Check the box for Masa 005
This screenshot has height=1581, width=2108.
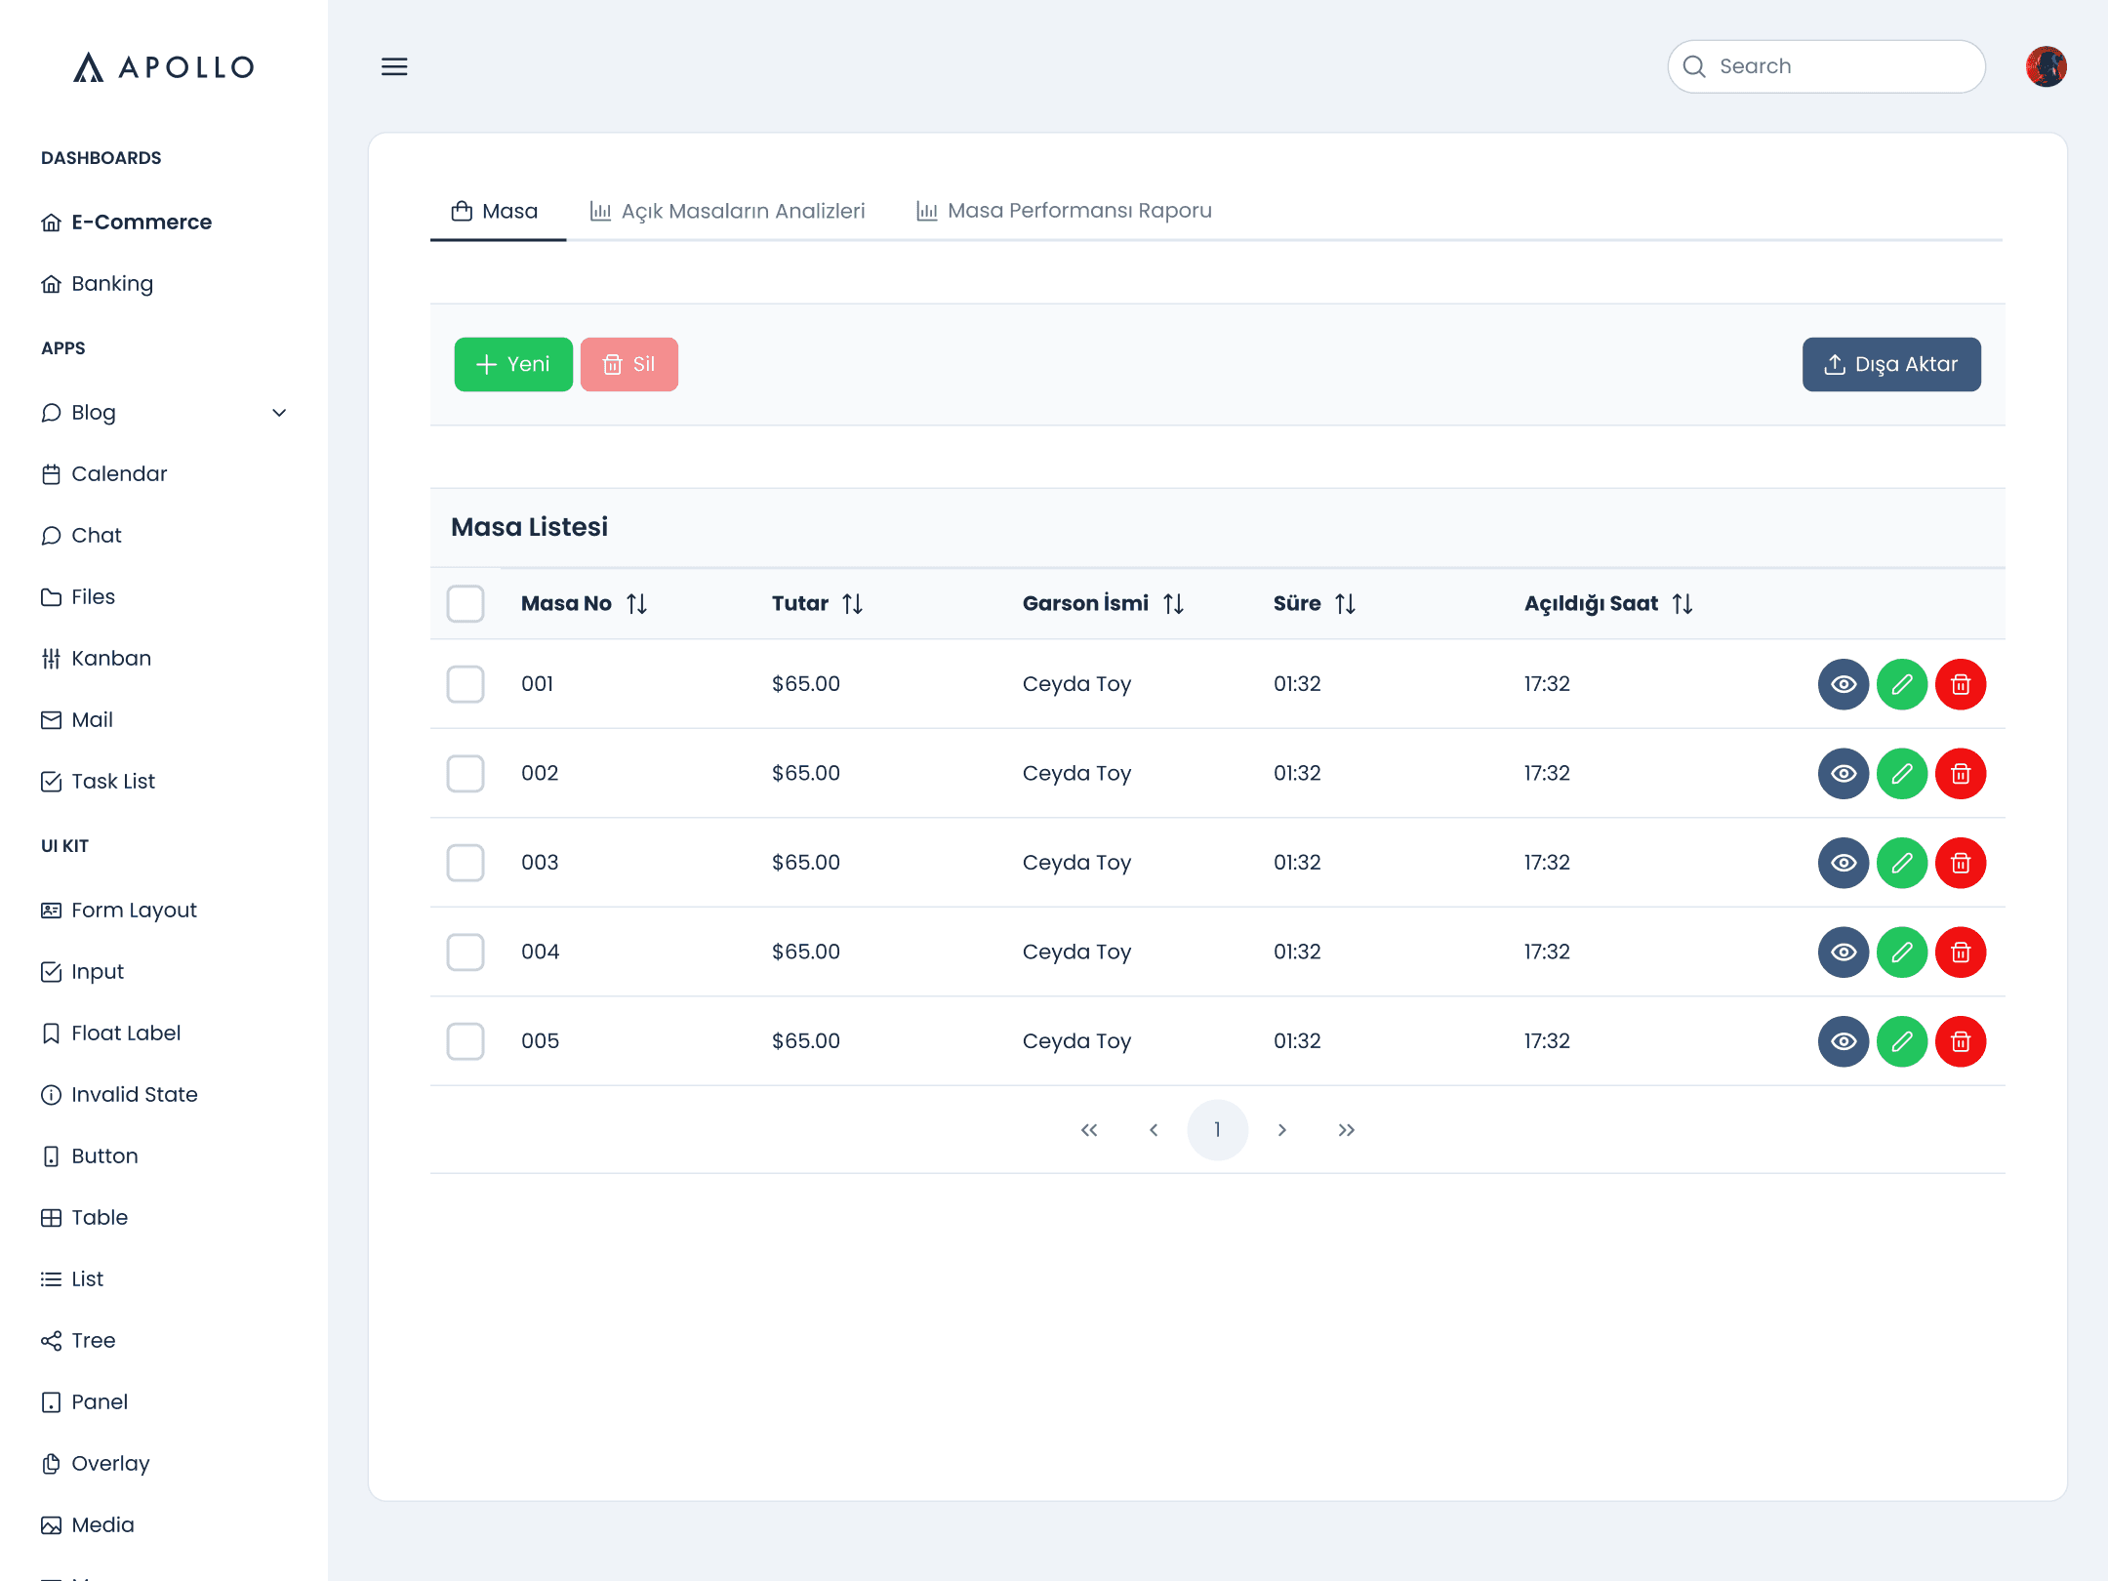click(466, 1041)
